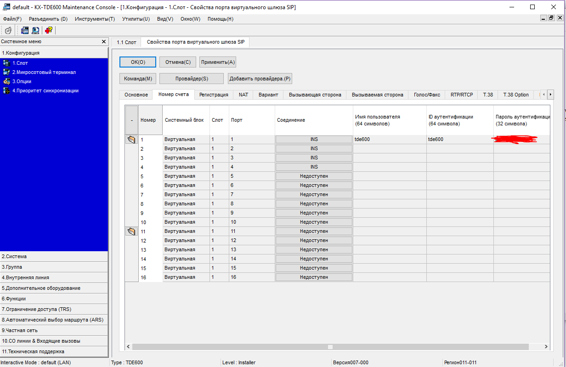Click the folder icon beside row 1
The height and width of the screenshot is (367, 566).
click(131, 139)
